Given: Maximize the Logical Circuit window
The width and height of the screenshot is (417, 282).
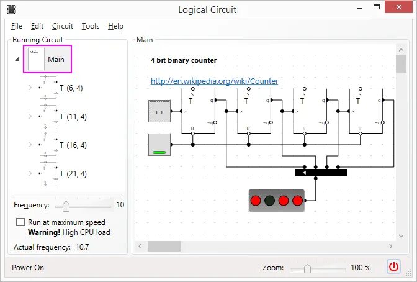Looking at the screenshot, I should [x=377, y=7].
